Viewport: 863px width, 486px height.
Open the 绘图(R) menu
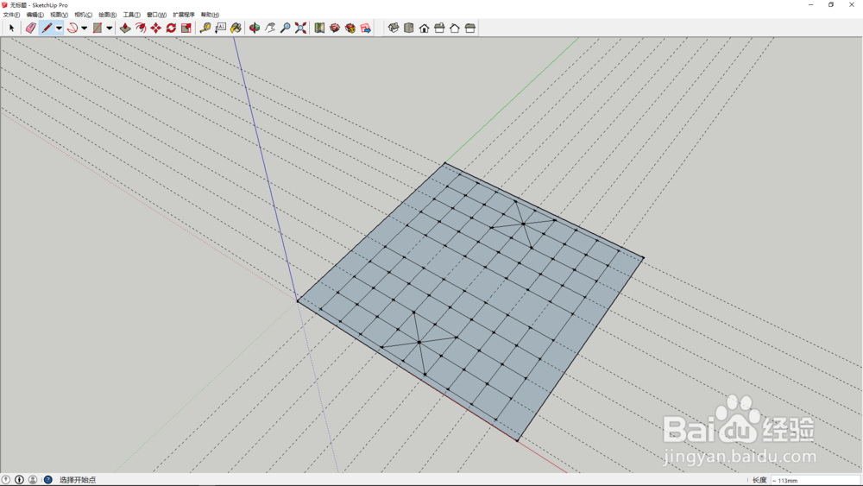click(107, 15)
